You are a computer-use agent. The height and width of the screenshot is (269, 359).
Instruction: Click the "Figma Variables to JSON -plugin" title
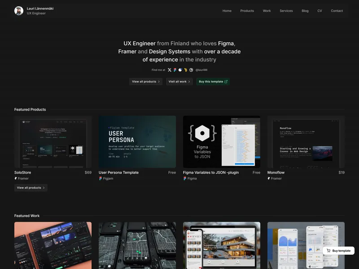click(x=211, y=173)
